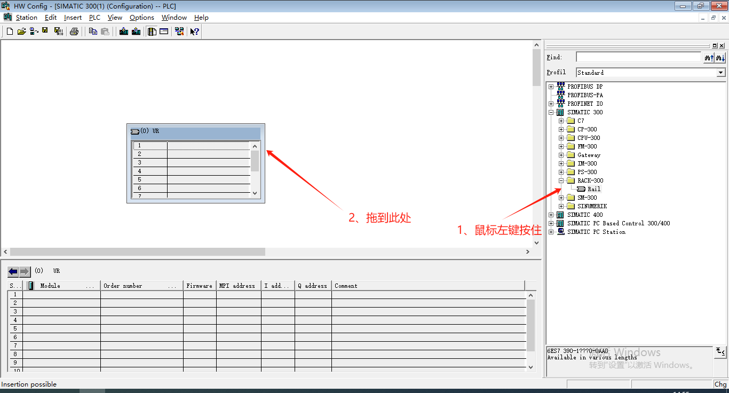Click the MPI address column header

coord(239,286)
